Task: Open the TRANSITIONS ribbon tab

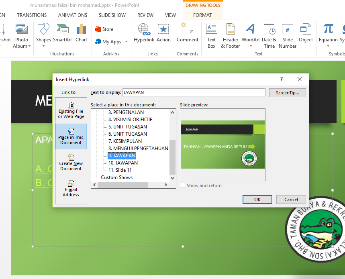Action: point(32,15)
